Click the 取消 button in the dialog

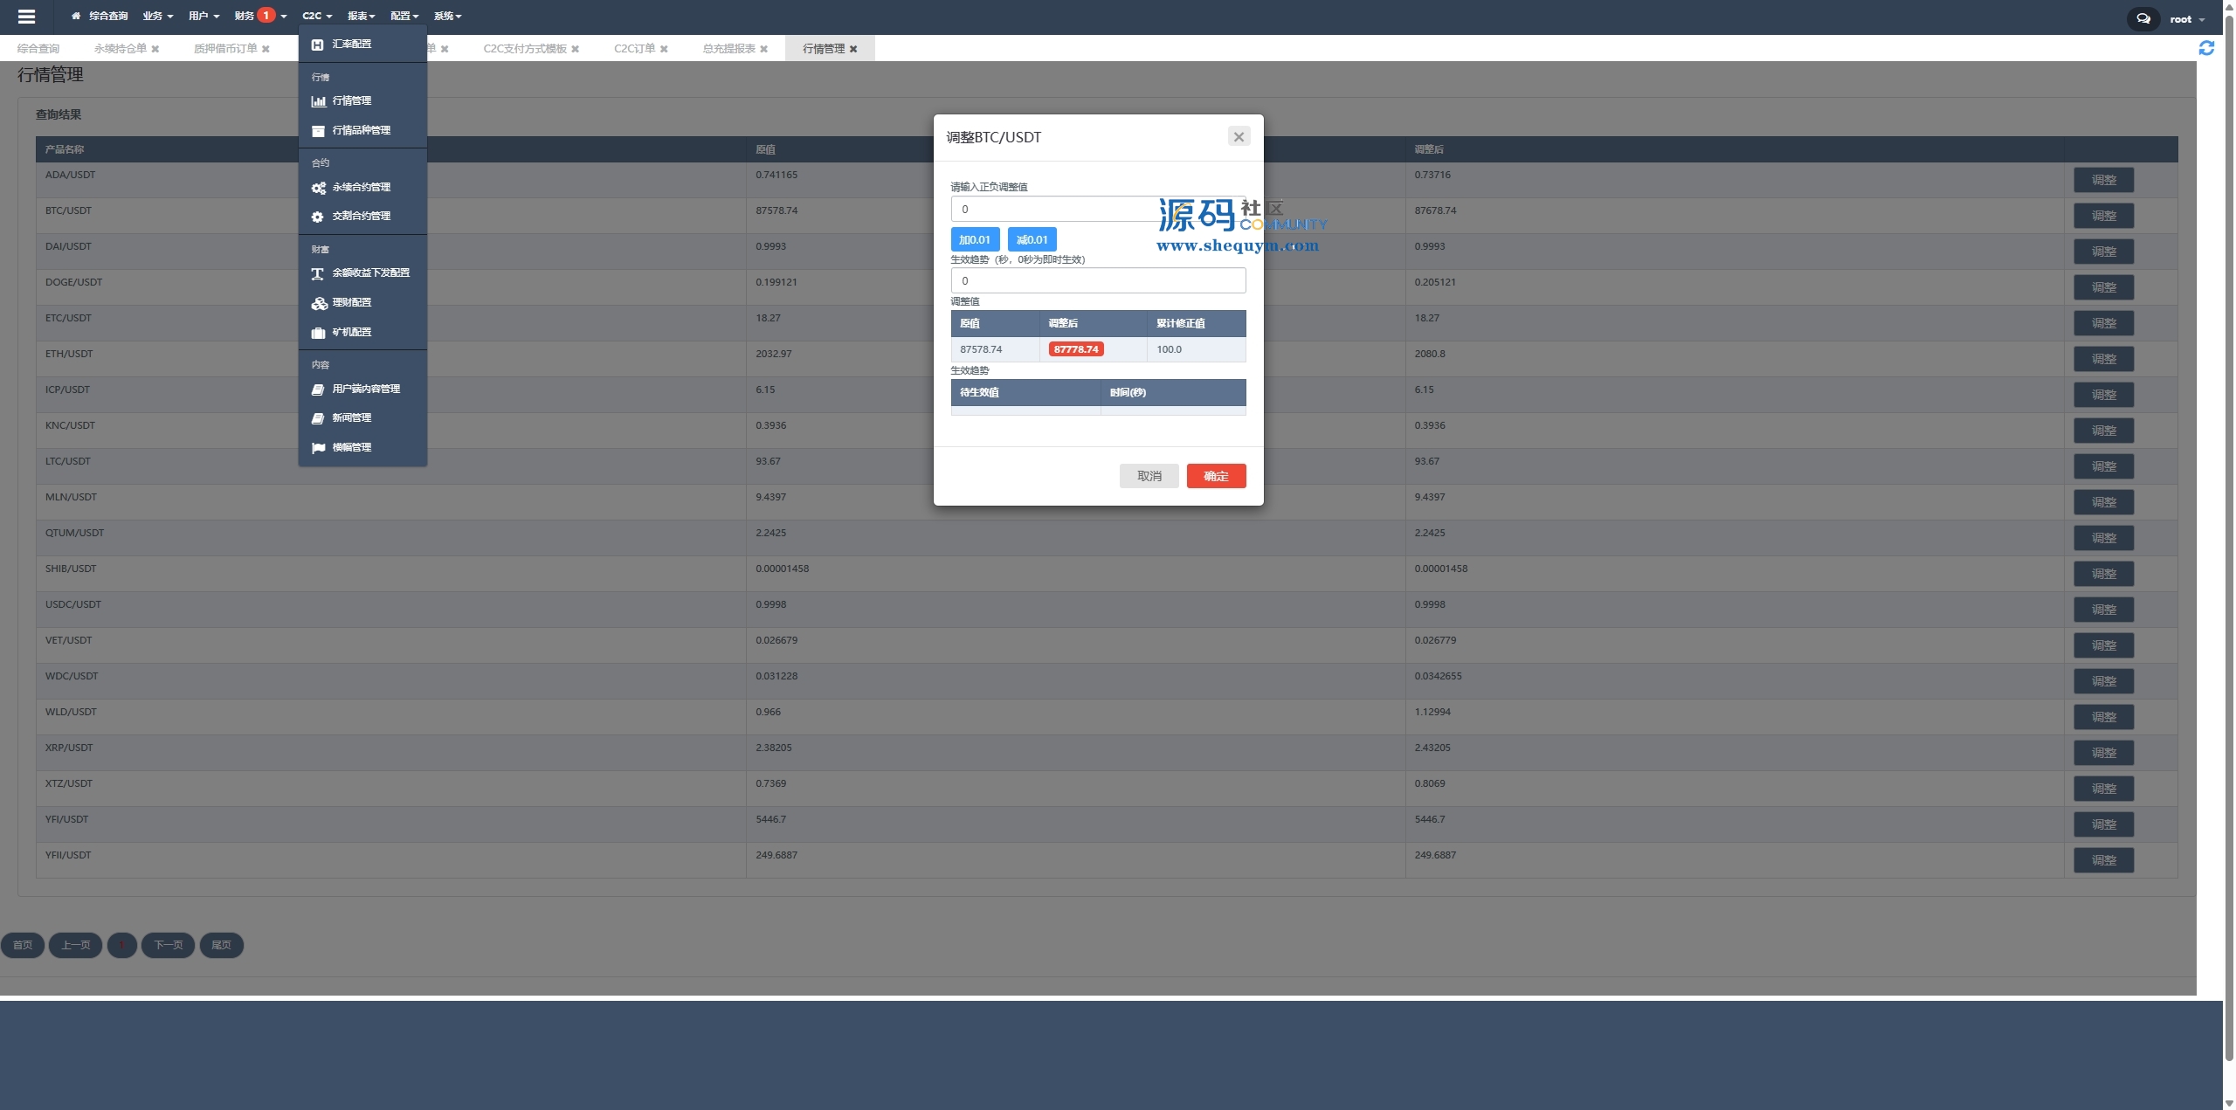coord(1149,476)
